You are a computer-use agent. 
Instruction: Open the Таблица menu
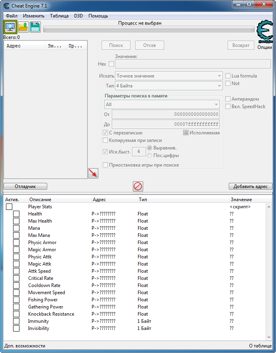pyautogui.click(x=59, y=16)
